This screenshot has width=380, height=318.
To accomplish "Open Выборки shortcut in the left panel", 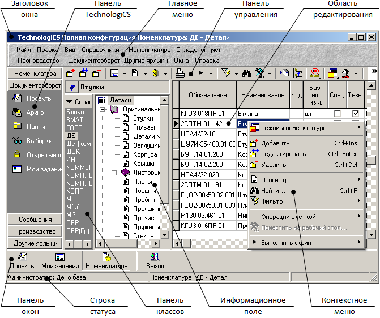I will (x=32, y=141).
